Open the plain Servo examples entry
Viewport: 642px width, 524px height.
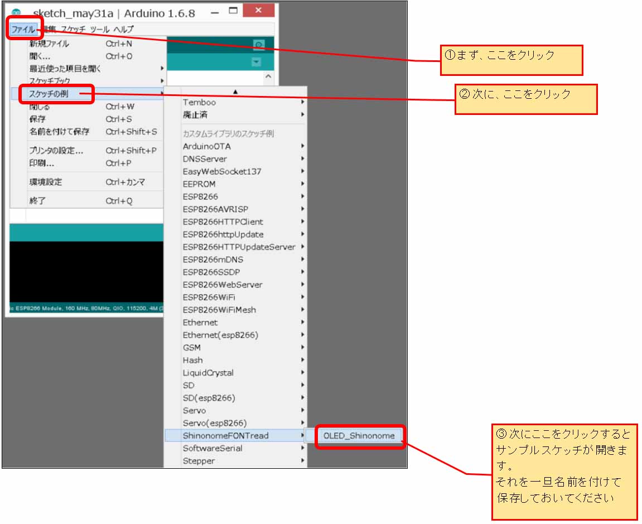tap(235, 411)
